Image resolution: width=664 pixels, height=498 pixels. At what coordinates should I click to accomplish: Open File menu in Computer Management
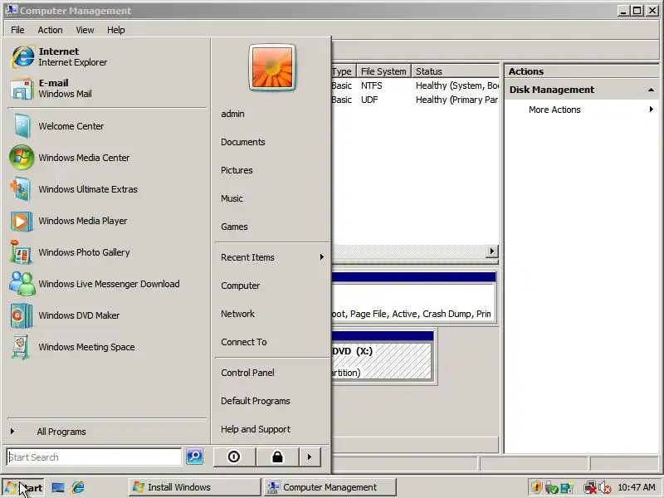pyautogui.click(x=17, y=30)
